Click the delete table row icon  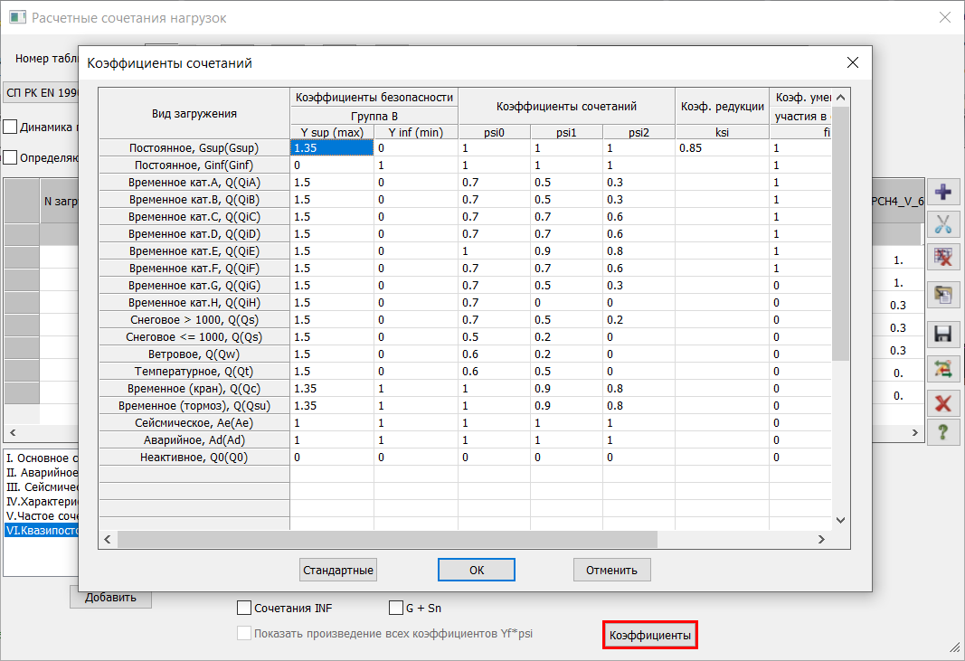pyautogui.click(x=942, y=259)
